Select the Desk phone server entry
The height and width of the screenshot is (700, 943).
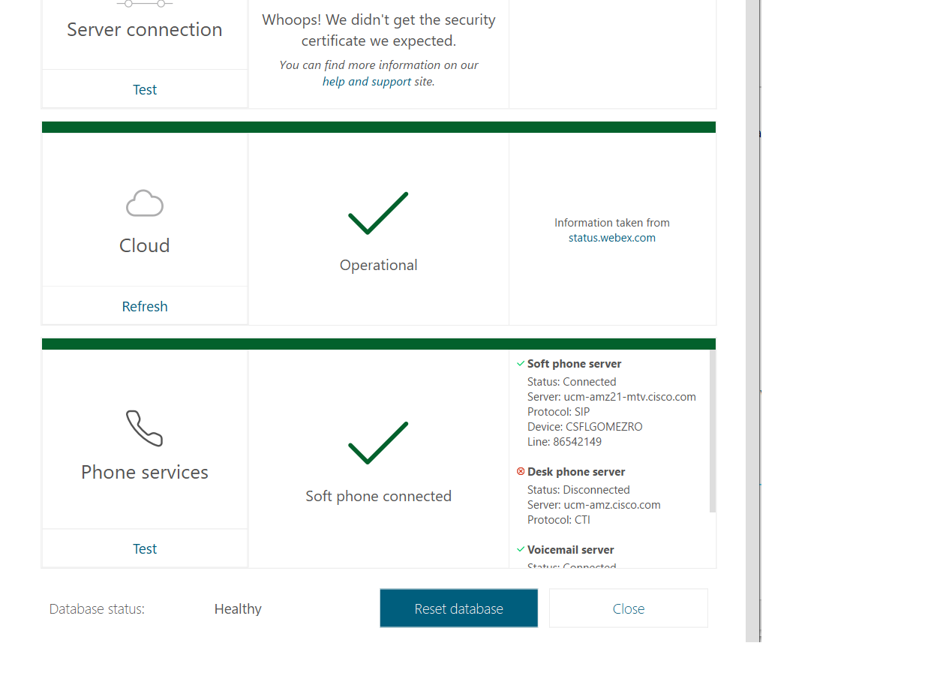pos(576,471)
